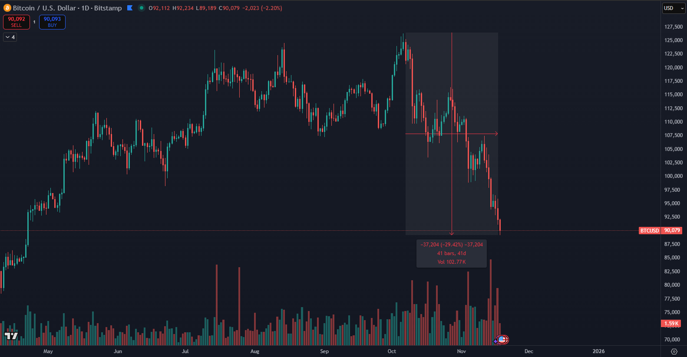Select the measurement tooltip showing −37,204 (−29.42%)
Image resolution: width=687 pixels, height=357 pixels.
pos(452,253)
